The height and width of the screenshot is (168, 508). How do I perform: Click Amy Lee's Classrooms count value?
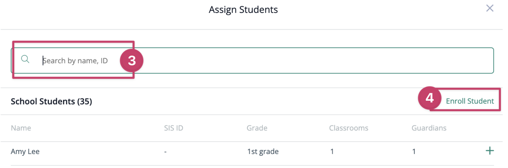tap(332, 152)
